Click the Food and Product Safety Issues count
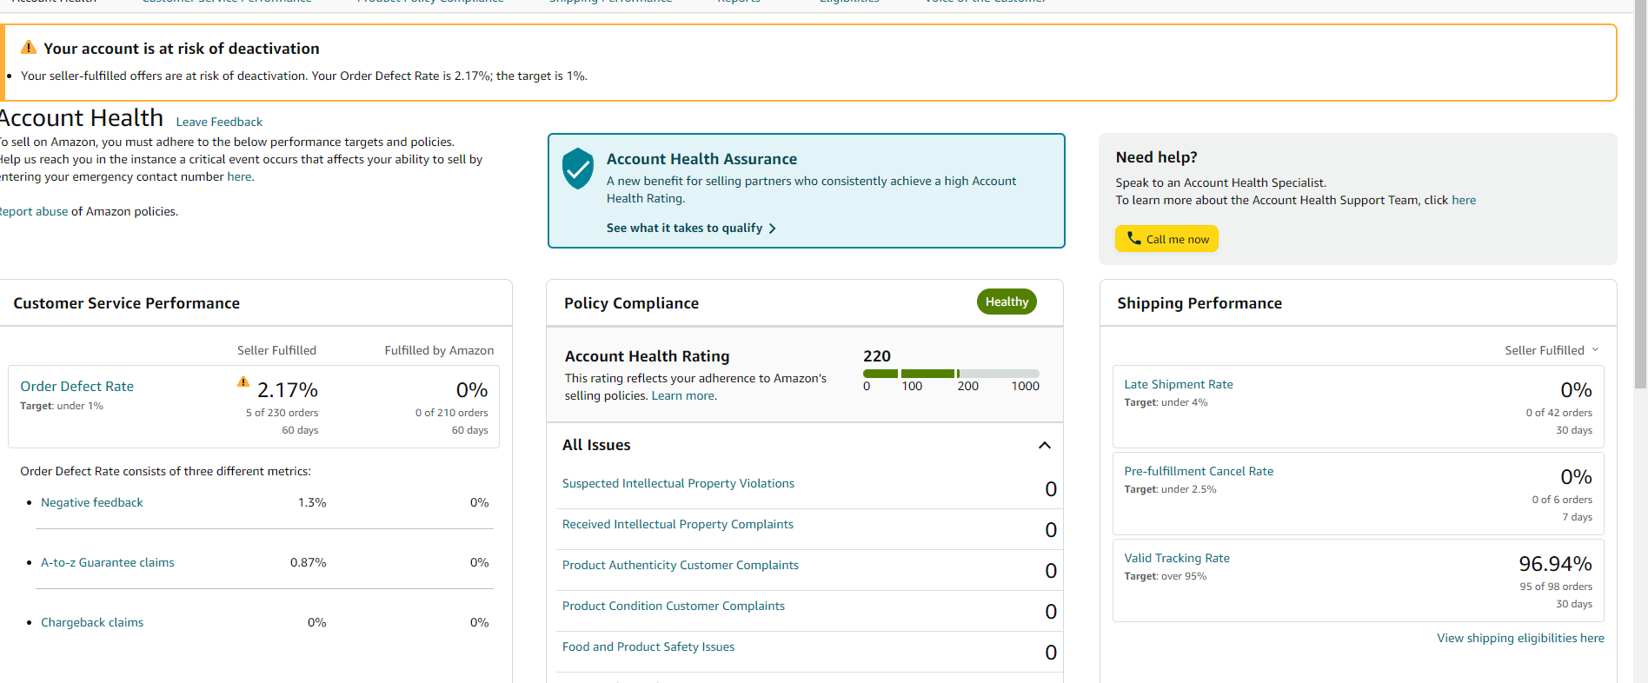1648x683 pixels. click(x=1051, y=653)
